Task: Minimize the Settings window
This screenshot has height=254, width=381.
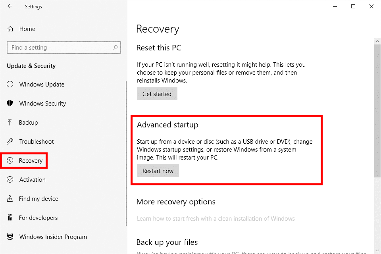Action: pos(335,6)
